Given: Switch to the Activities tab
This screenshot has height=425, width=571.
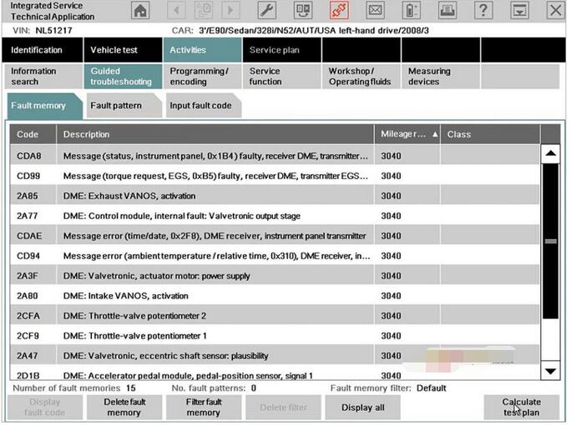Looking at the screenshot, I should [x=202, y=50].
